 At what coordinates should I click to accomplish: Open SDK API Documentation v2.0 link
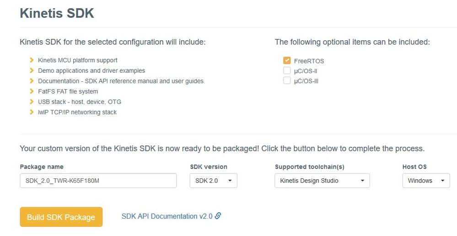167,216
